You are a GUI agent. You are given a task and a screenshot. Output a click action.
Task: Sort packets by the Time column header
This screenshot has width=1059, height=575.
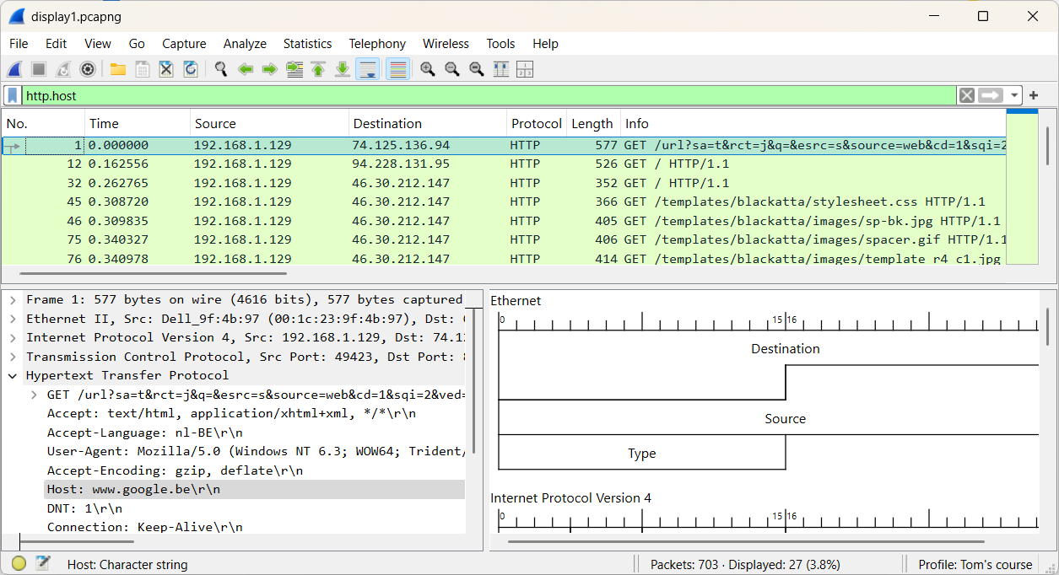coord(138,123)
